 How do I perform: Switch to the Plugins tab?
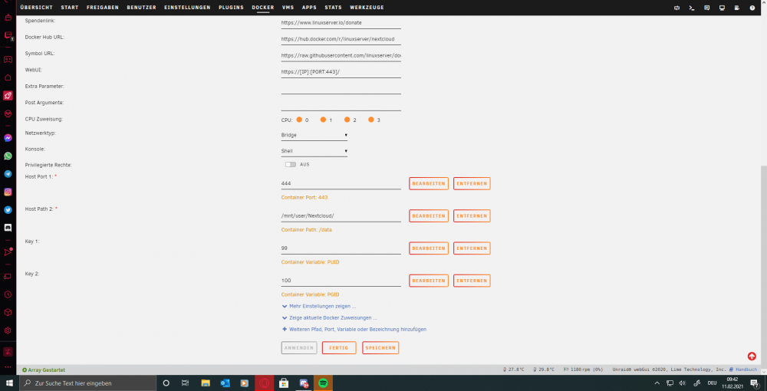pos(231,8)
